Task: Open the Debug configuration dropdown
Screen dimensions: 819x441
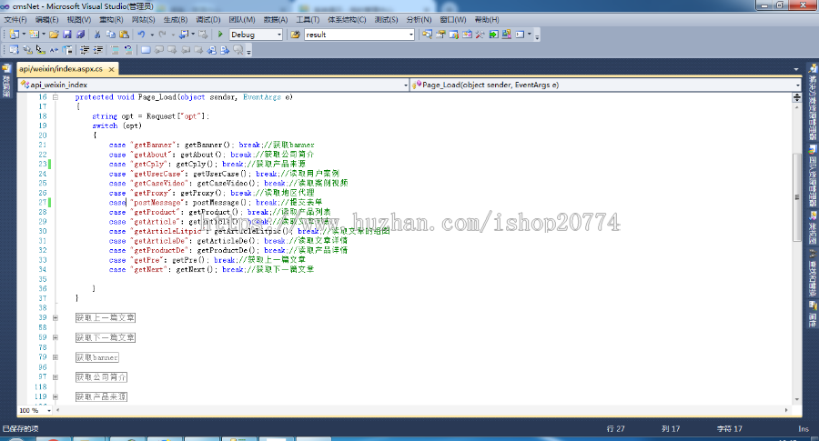Action: pyautogui.click(x=278, y=35)
